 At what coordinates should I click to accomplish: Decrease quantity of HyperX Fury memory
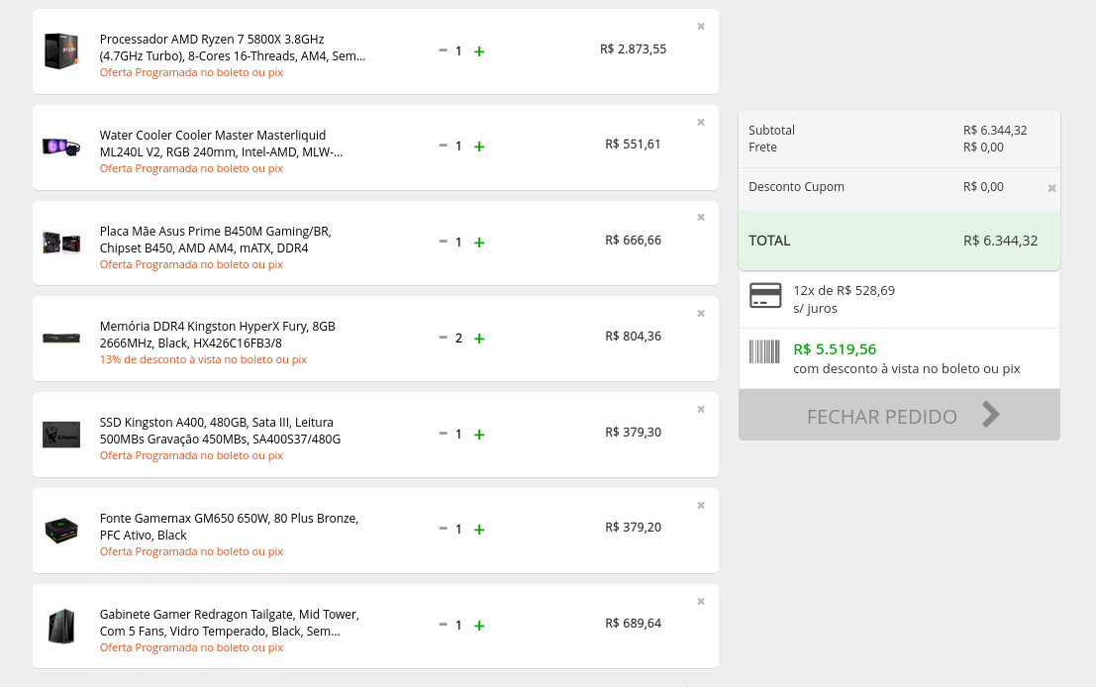(443, 337)
